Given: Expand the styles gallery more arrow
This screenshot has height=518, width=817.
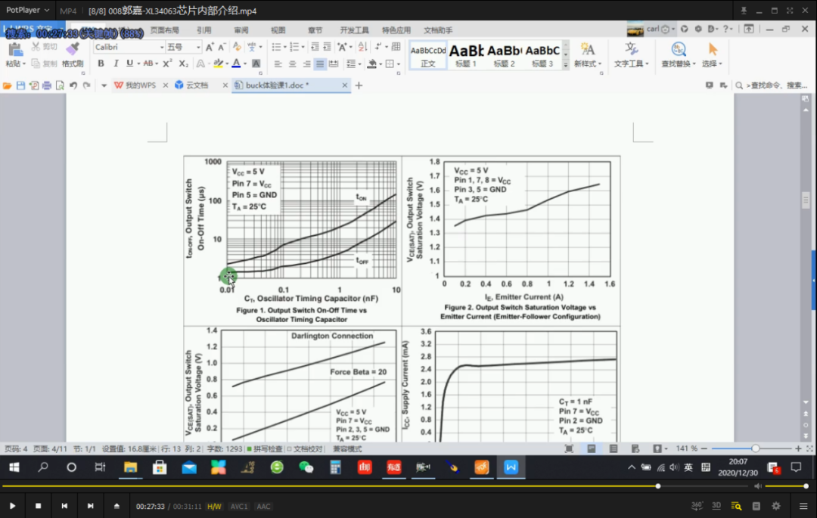Looking at the screenshot, I should point(565,65).
